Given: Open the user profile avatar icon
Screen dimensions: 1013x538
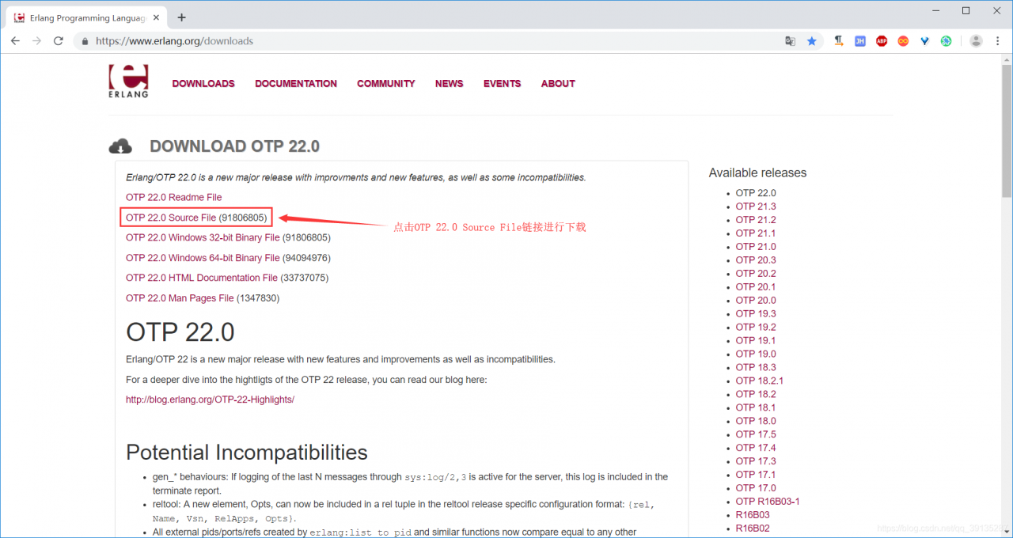Looking at the screenshot, I should click(976, 41).
